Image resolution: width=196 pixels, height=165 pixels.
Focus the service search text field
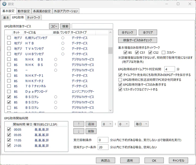click(x=92, y=26)
